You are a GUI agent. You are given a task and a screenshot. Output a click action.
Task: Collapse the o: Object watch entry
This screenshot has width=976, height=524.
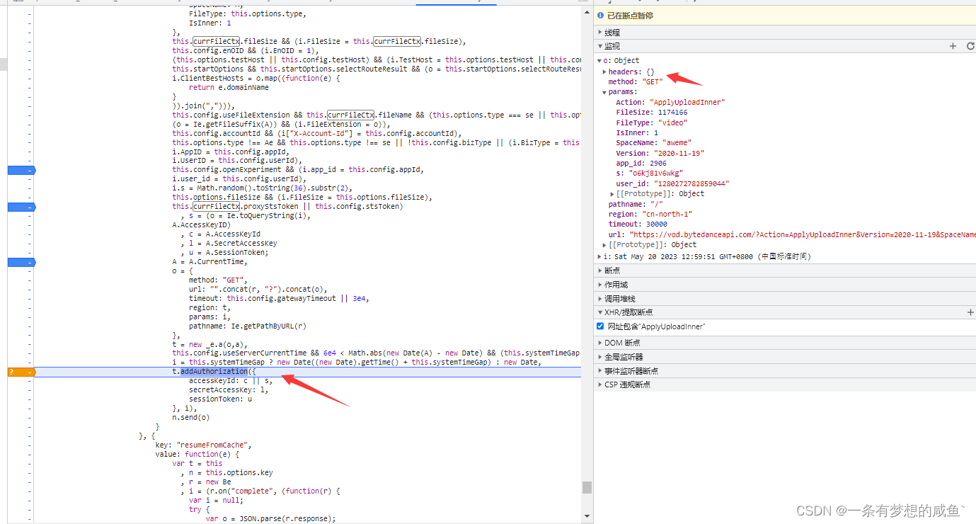click(x=599, y=61)
